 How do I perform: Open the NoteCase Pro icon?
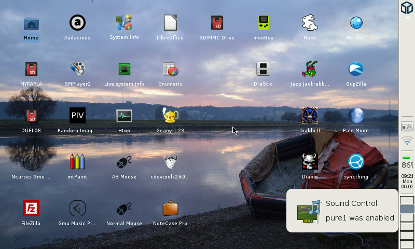pyautogui.click(x=170, y=209)
